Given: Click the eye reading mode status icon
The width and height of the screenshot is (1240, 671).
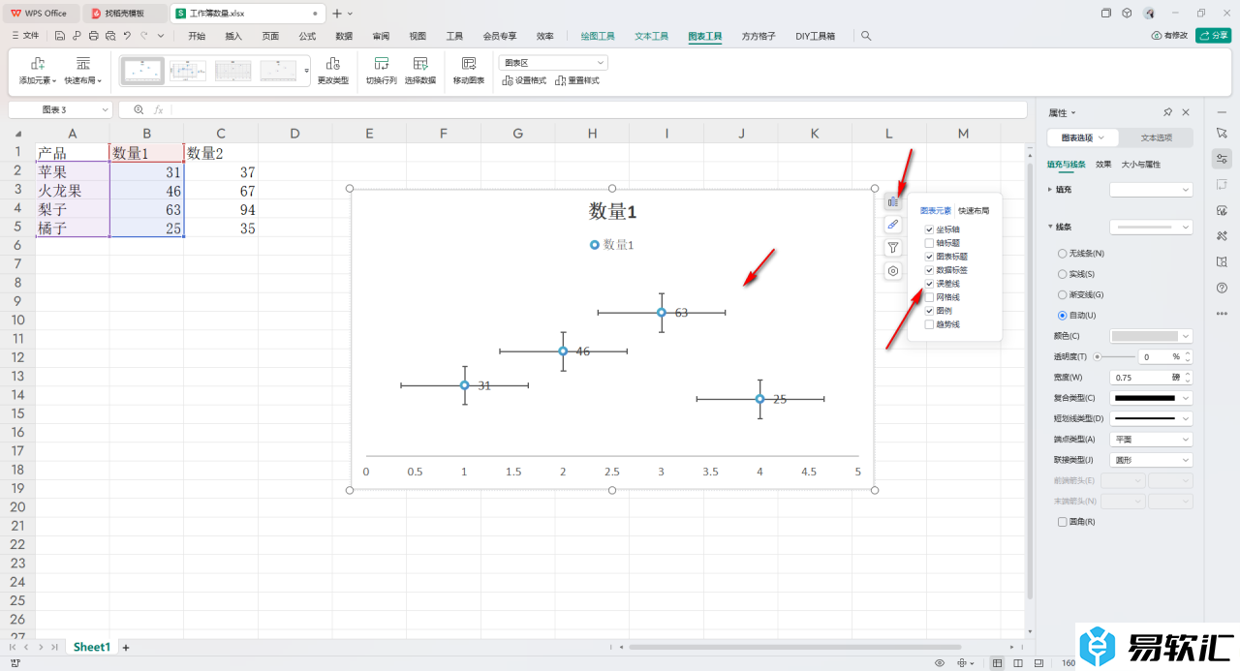Looking at the screenshot, I should coord(940,662).
